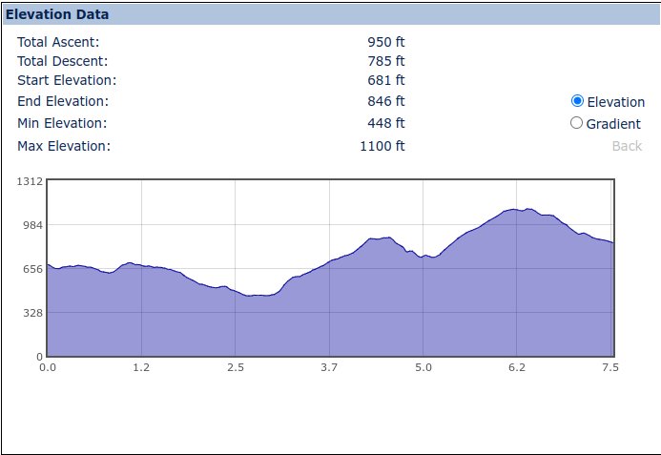Click the Max Elevation label
Viewport: 661px width, 455px height.
point(64,146)
